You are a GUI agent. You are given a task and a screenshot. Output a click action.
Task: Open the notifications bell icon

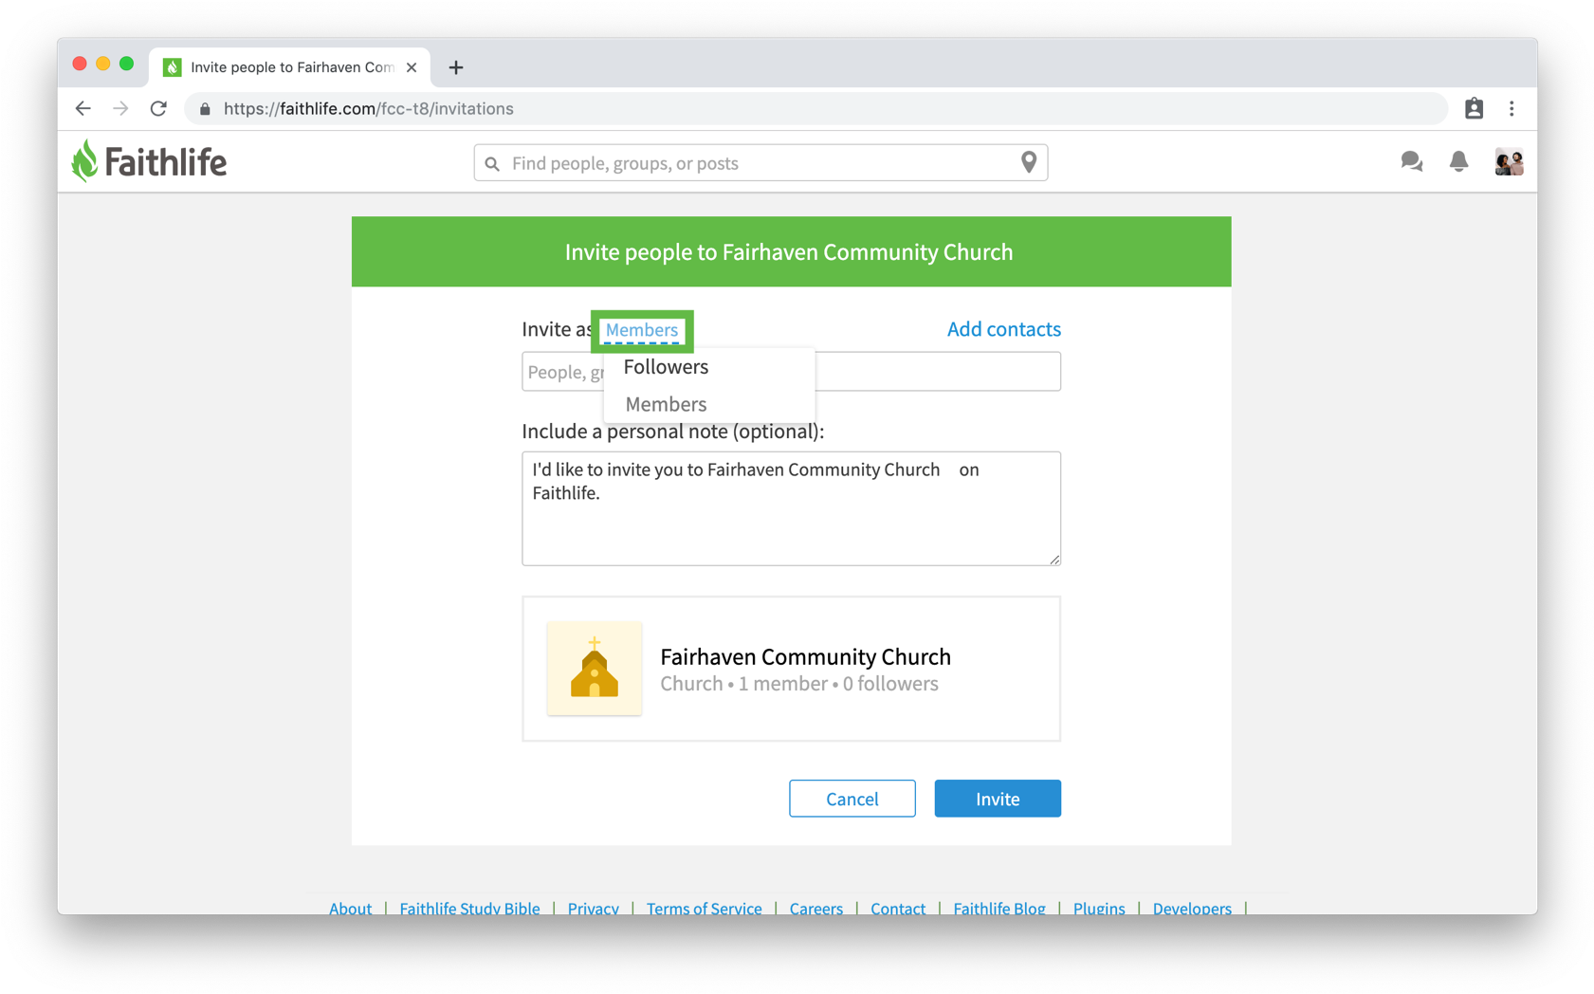coord(1458,162)
